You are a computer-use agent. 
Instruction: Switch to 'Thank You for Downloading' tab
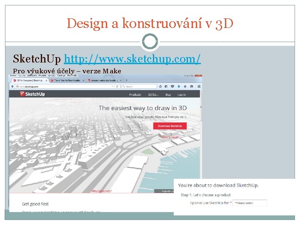tap(67, 80)
